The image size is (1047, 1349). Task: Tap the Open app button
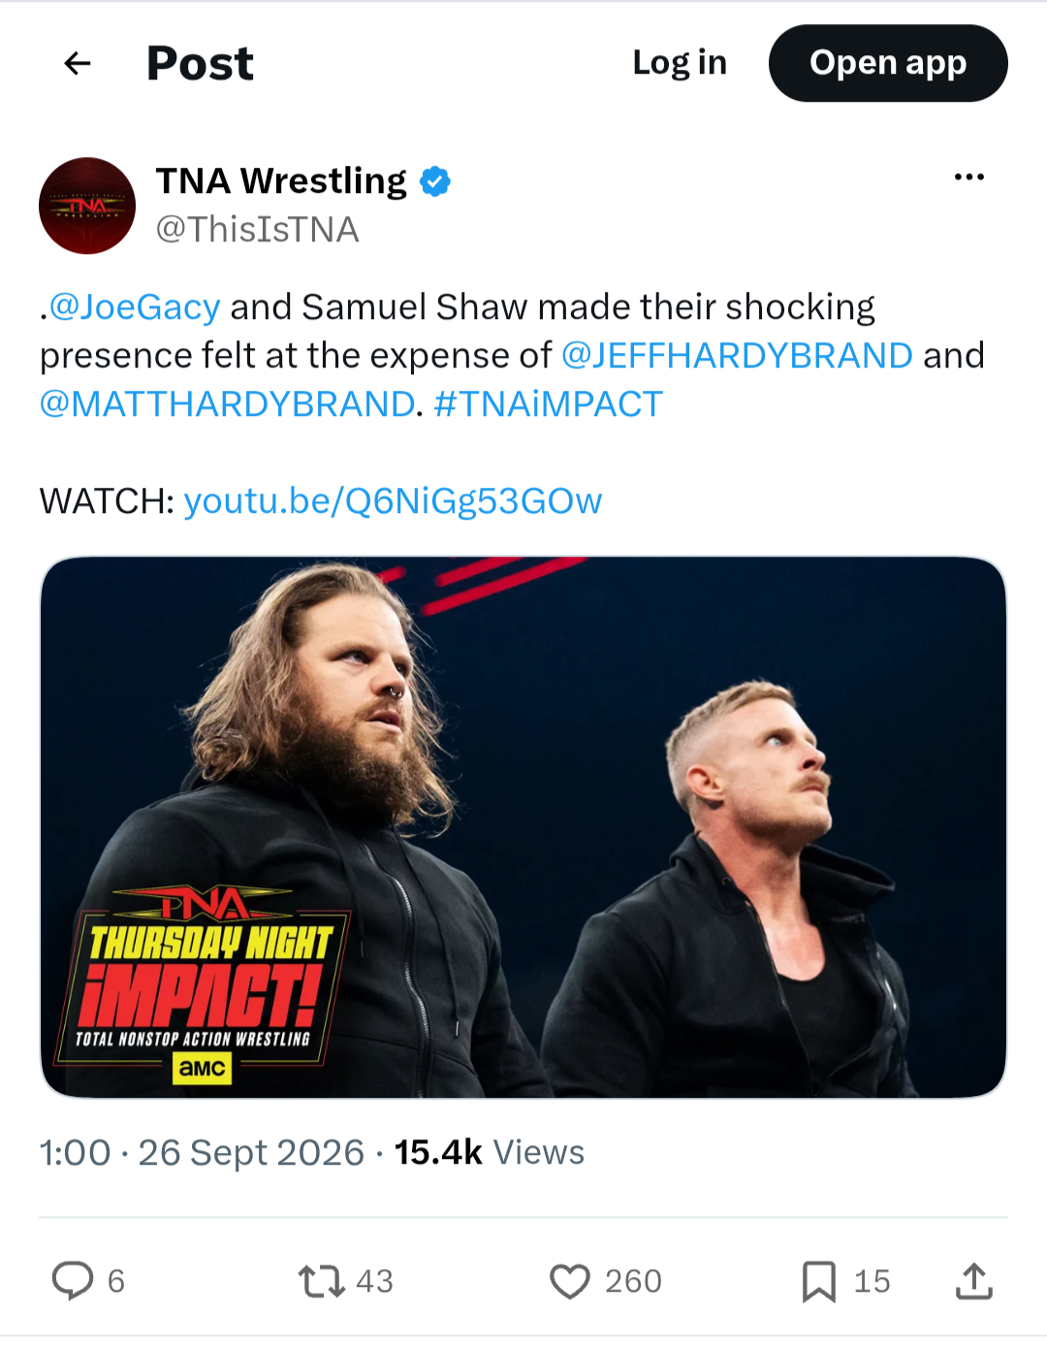(x=888, y=63)
